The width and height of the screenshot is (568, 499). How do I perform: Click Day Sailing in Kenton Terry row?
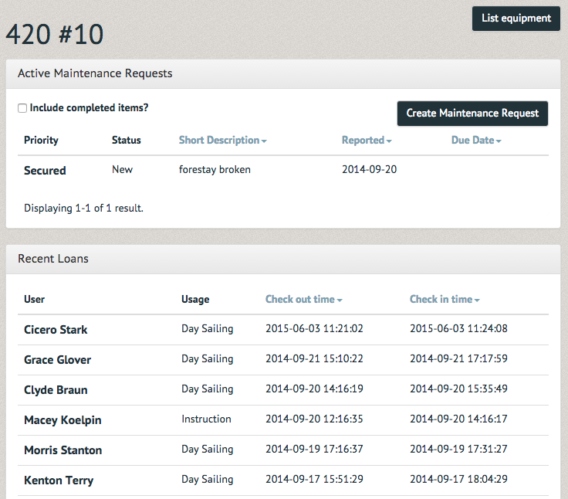tap(207, 479)
